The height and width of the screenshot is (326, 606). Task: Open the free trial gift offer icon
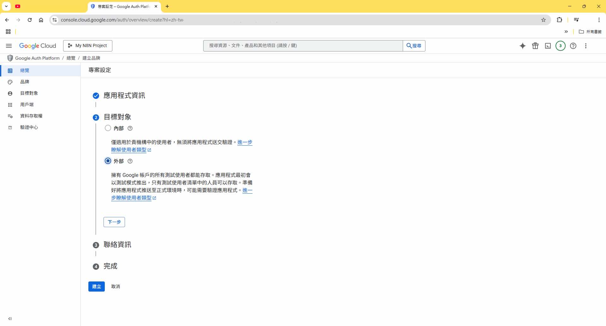click(535, 46)
